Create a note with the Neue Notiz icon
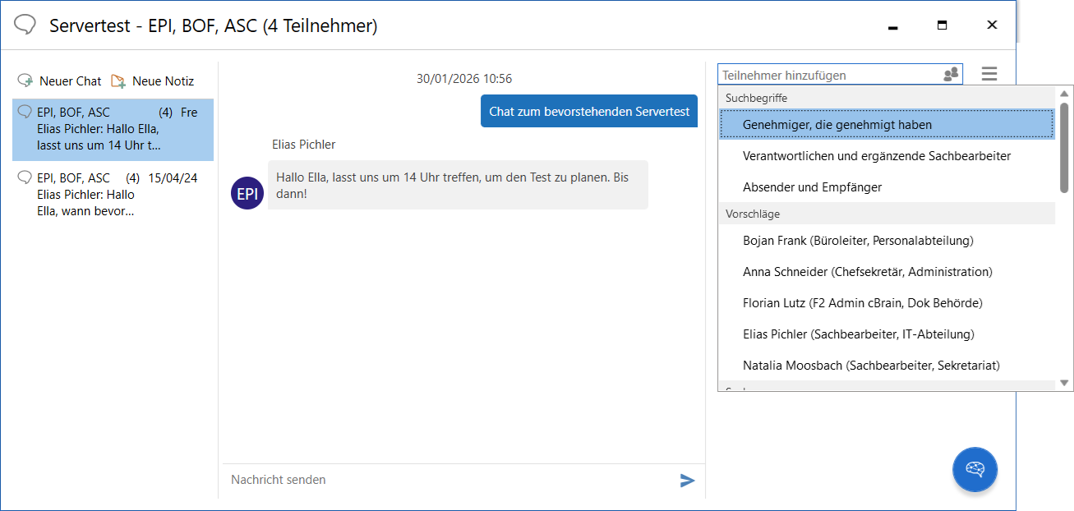 (119, 80)
